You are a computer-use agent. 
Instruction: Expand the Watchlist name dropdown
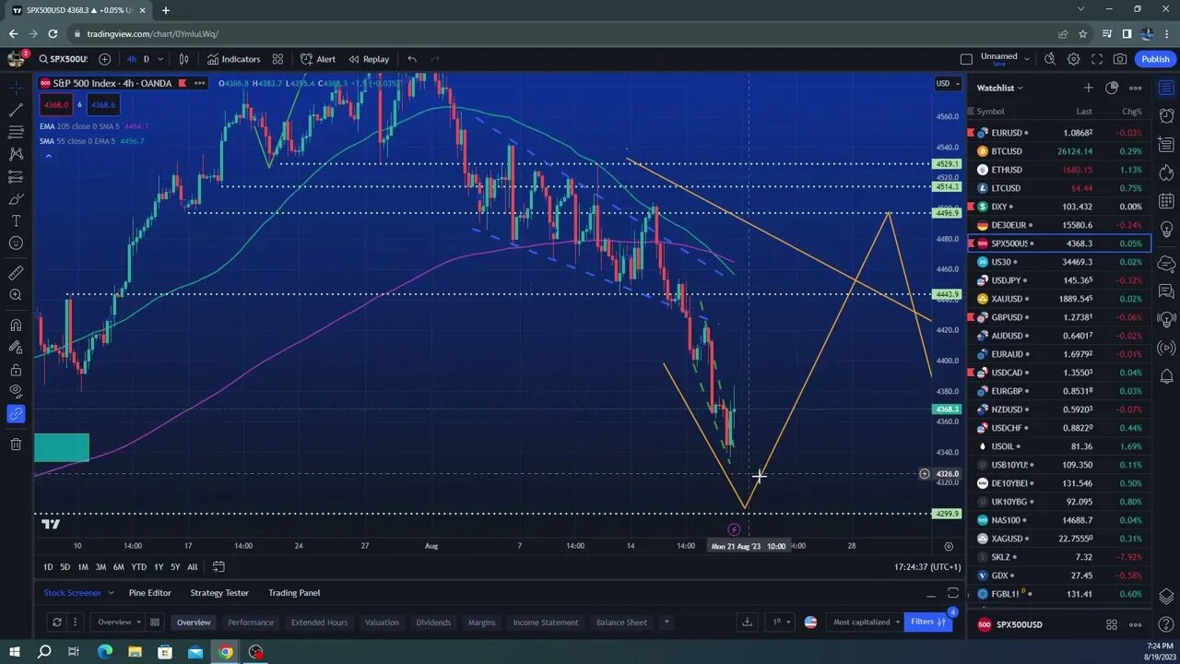pos(1000,88)
